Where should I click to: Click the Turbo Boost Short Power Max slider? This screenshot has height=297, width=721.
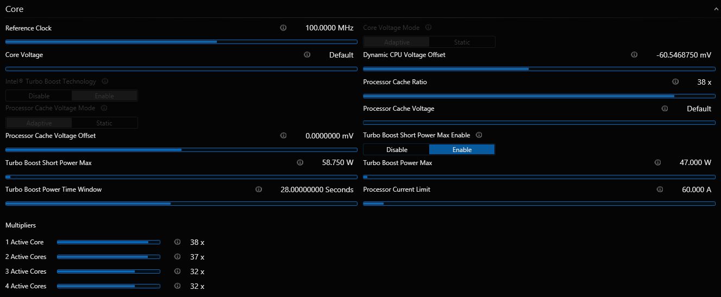click(x=181, y=177)
